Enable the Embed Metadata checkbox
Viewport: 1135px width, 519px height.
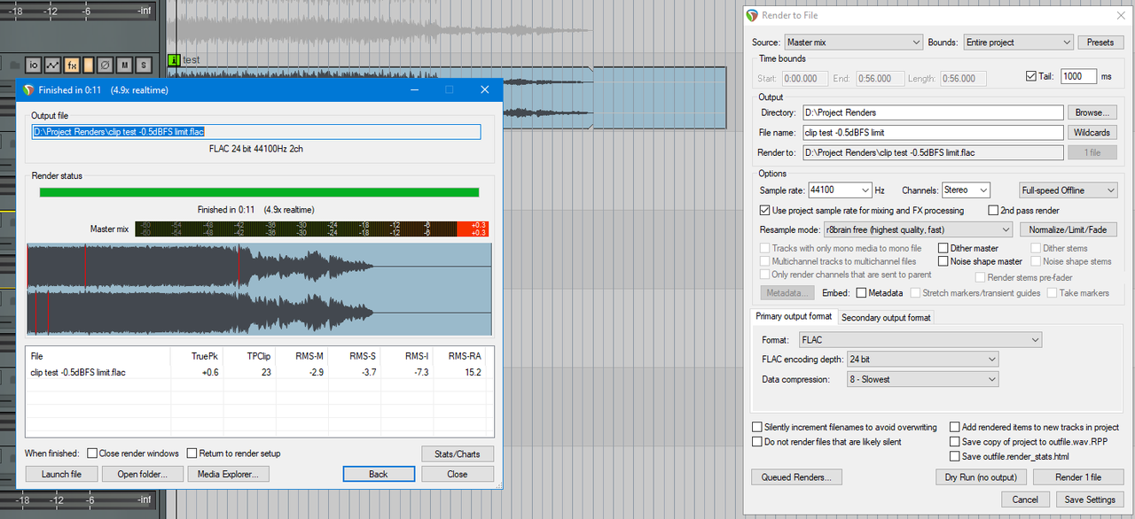click(x=861, y=293)
